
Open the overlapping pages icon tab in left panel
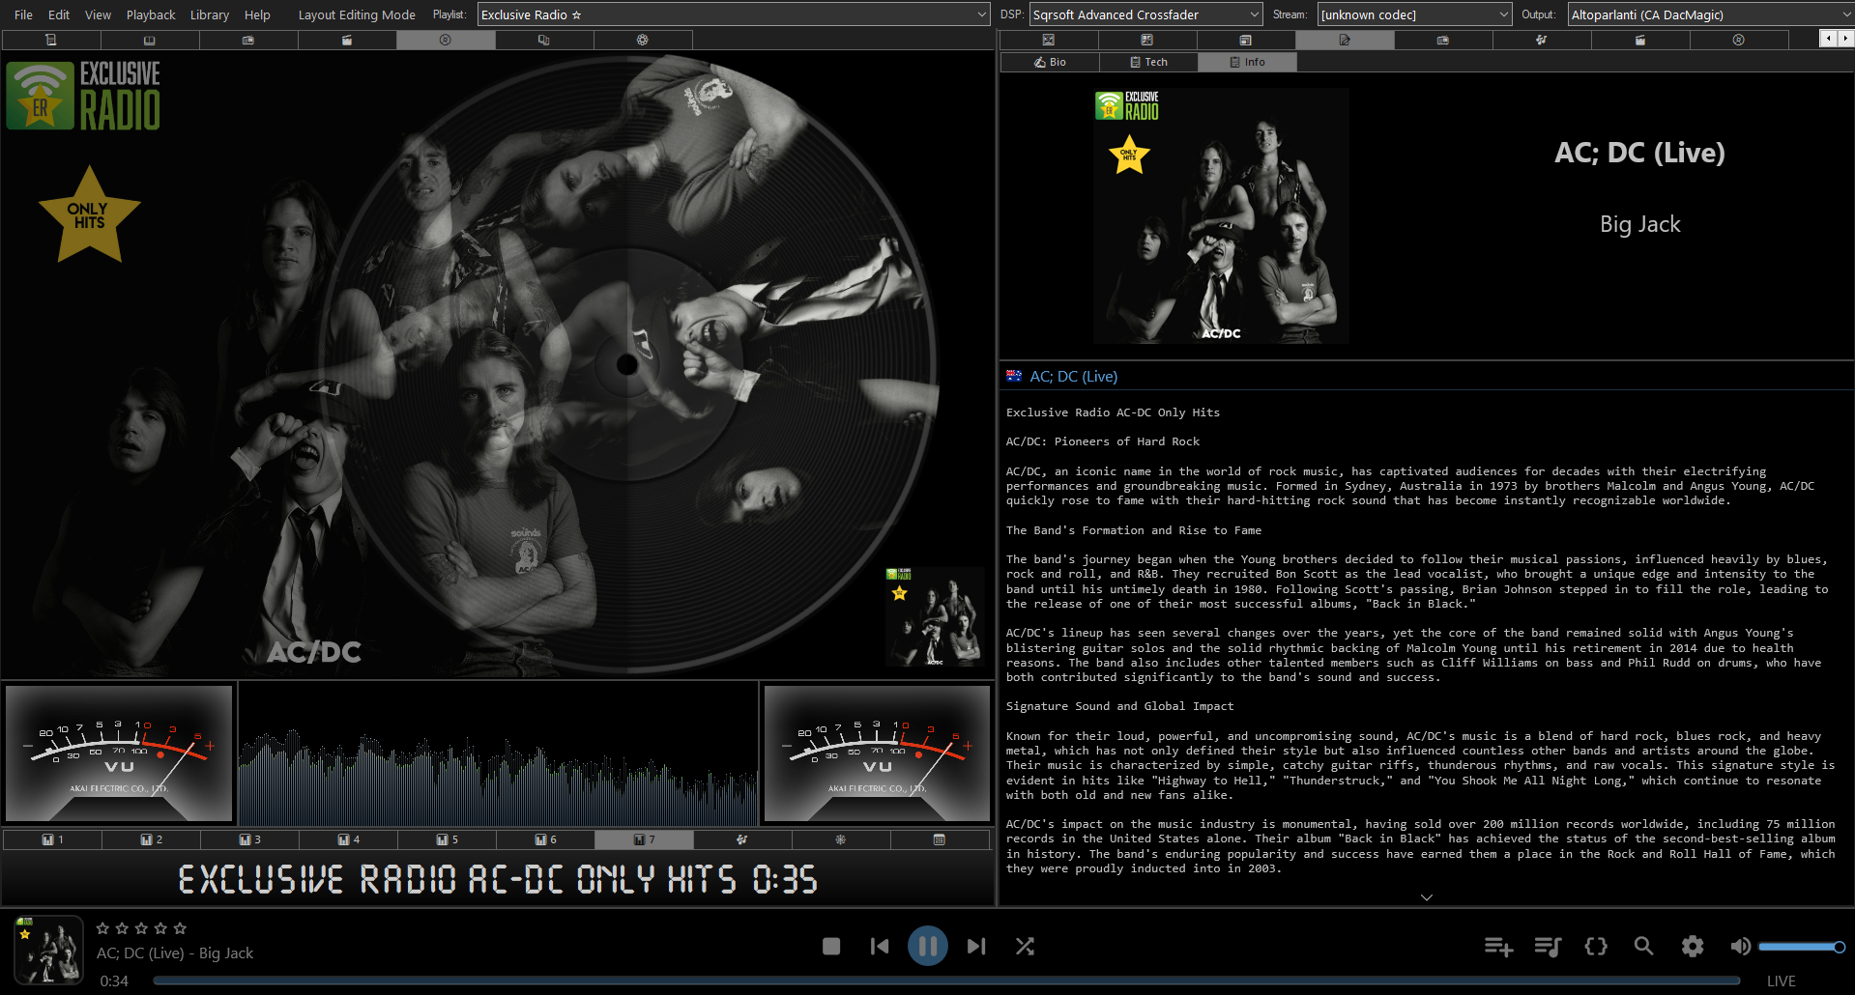tap(544, 40)
